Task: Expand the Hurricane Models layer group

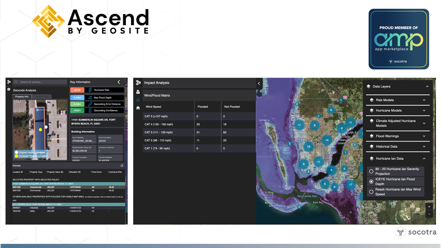Action: click(x=424, y=111)
